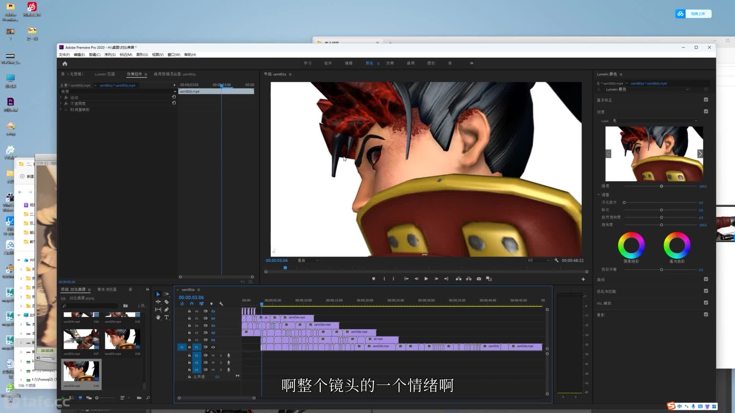Add marker button in timeline header

tap(211, 304)
